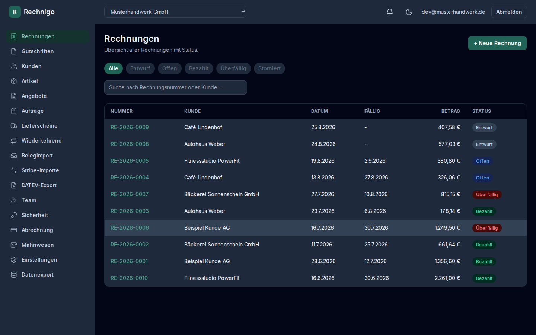Select the Sicherheit key icon
536x335 pixels.
click(x=14, y=215)
